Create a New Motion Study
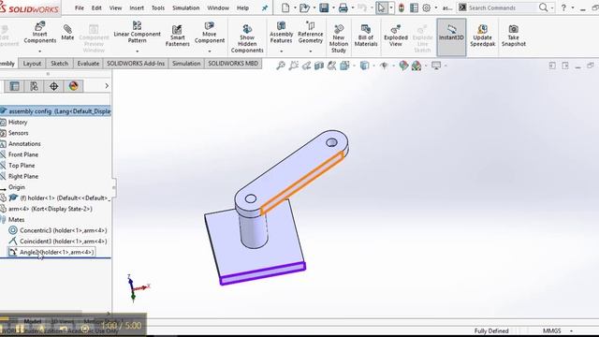 (339, 38)
